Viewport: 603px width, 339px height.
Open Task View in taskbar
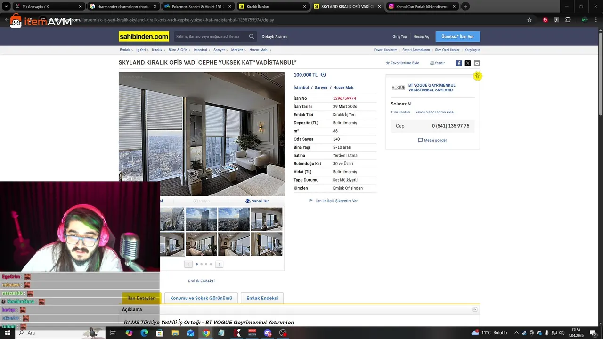tap(113, 333)
